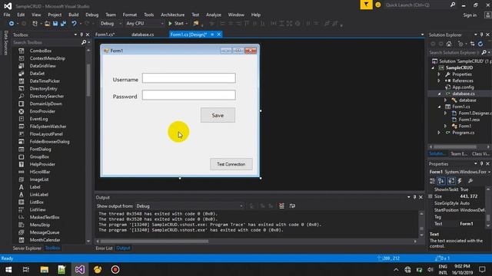Open the Form1 object selector dropdown in Properties
The height and width of the screenshot is (276, 492).
[460, 172]
